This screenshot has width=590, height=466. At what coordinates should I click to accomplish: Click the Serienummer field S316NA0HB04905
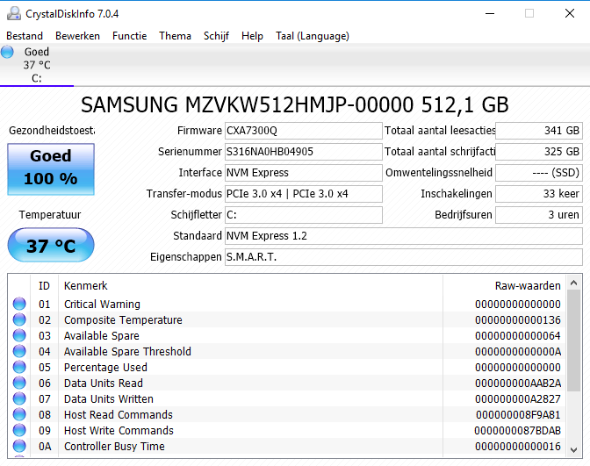[x=304, y=152]
